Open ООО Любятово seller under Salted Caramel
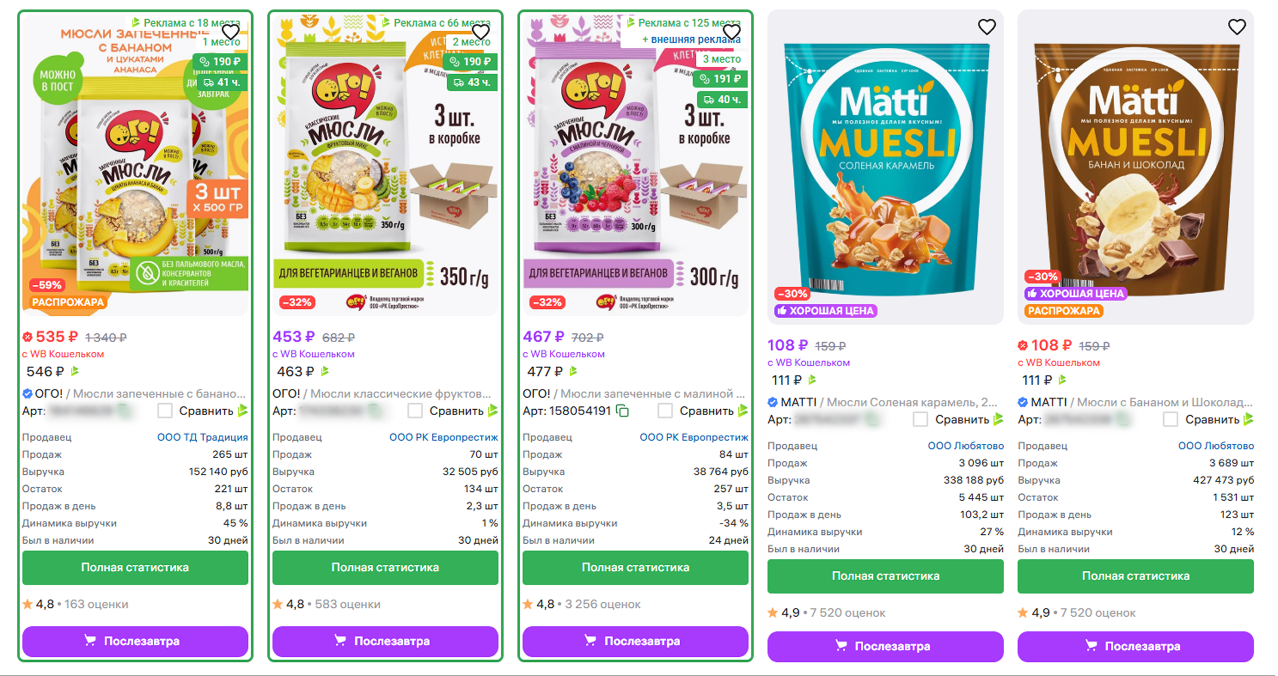 coord(966,445)
